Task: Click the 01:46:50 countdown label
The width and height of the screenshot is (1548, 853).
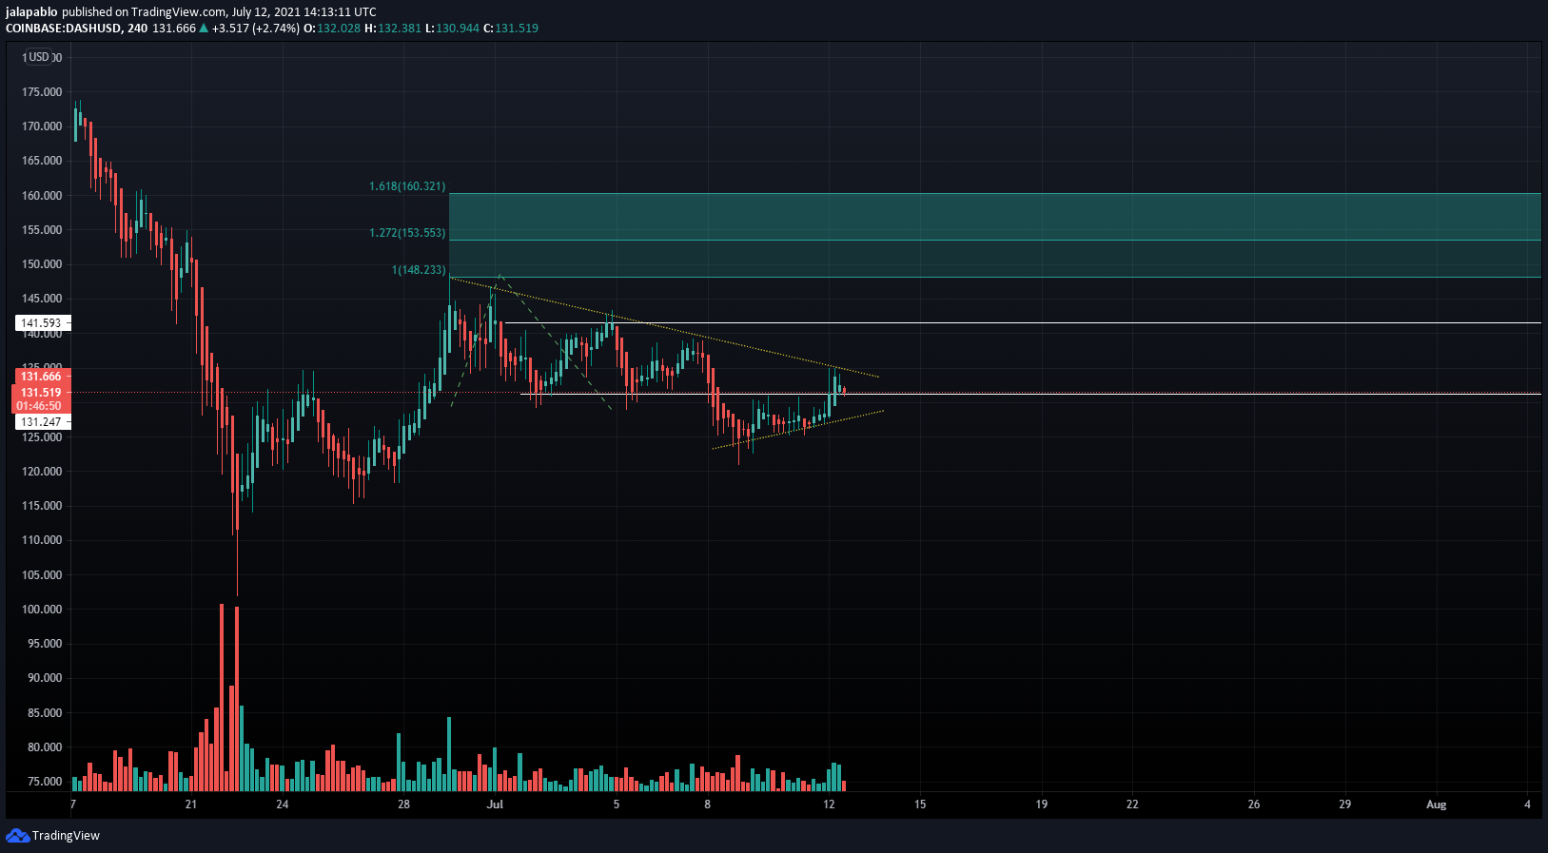Action: (x=40, y=406)
